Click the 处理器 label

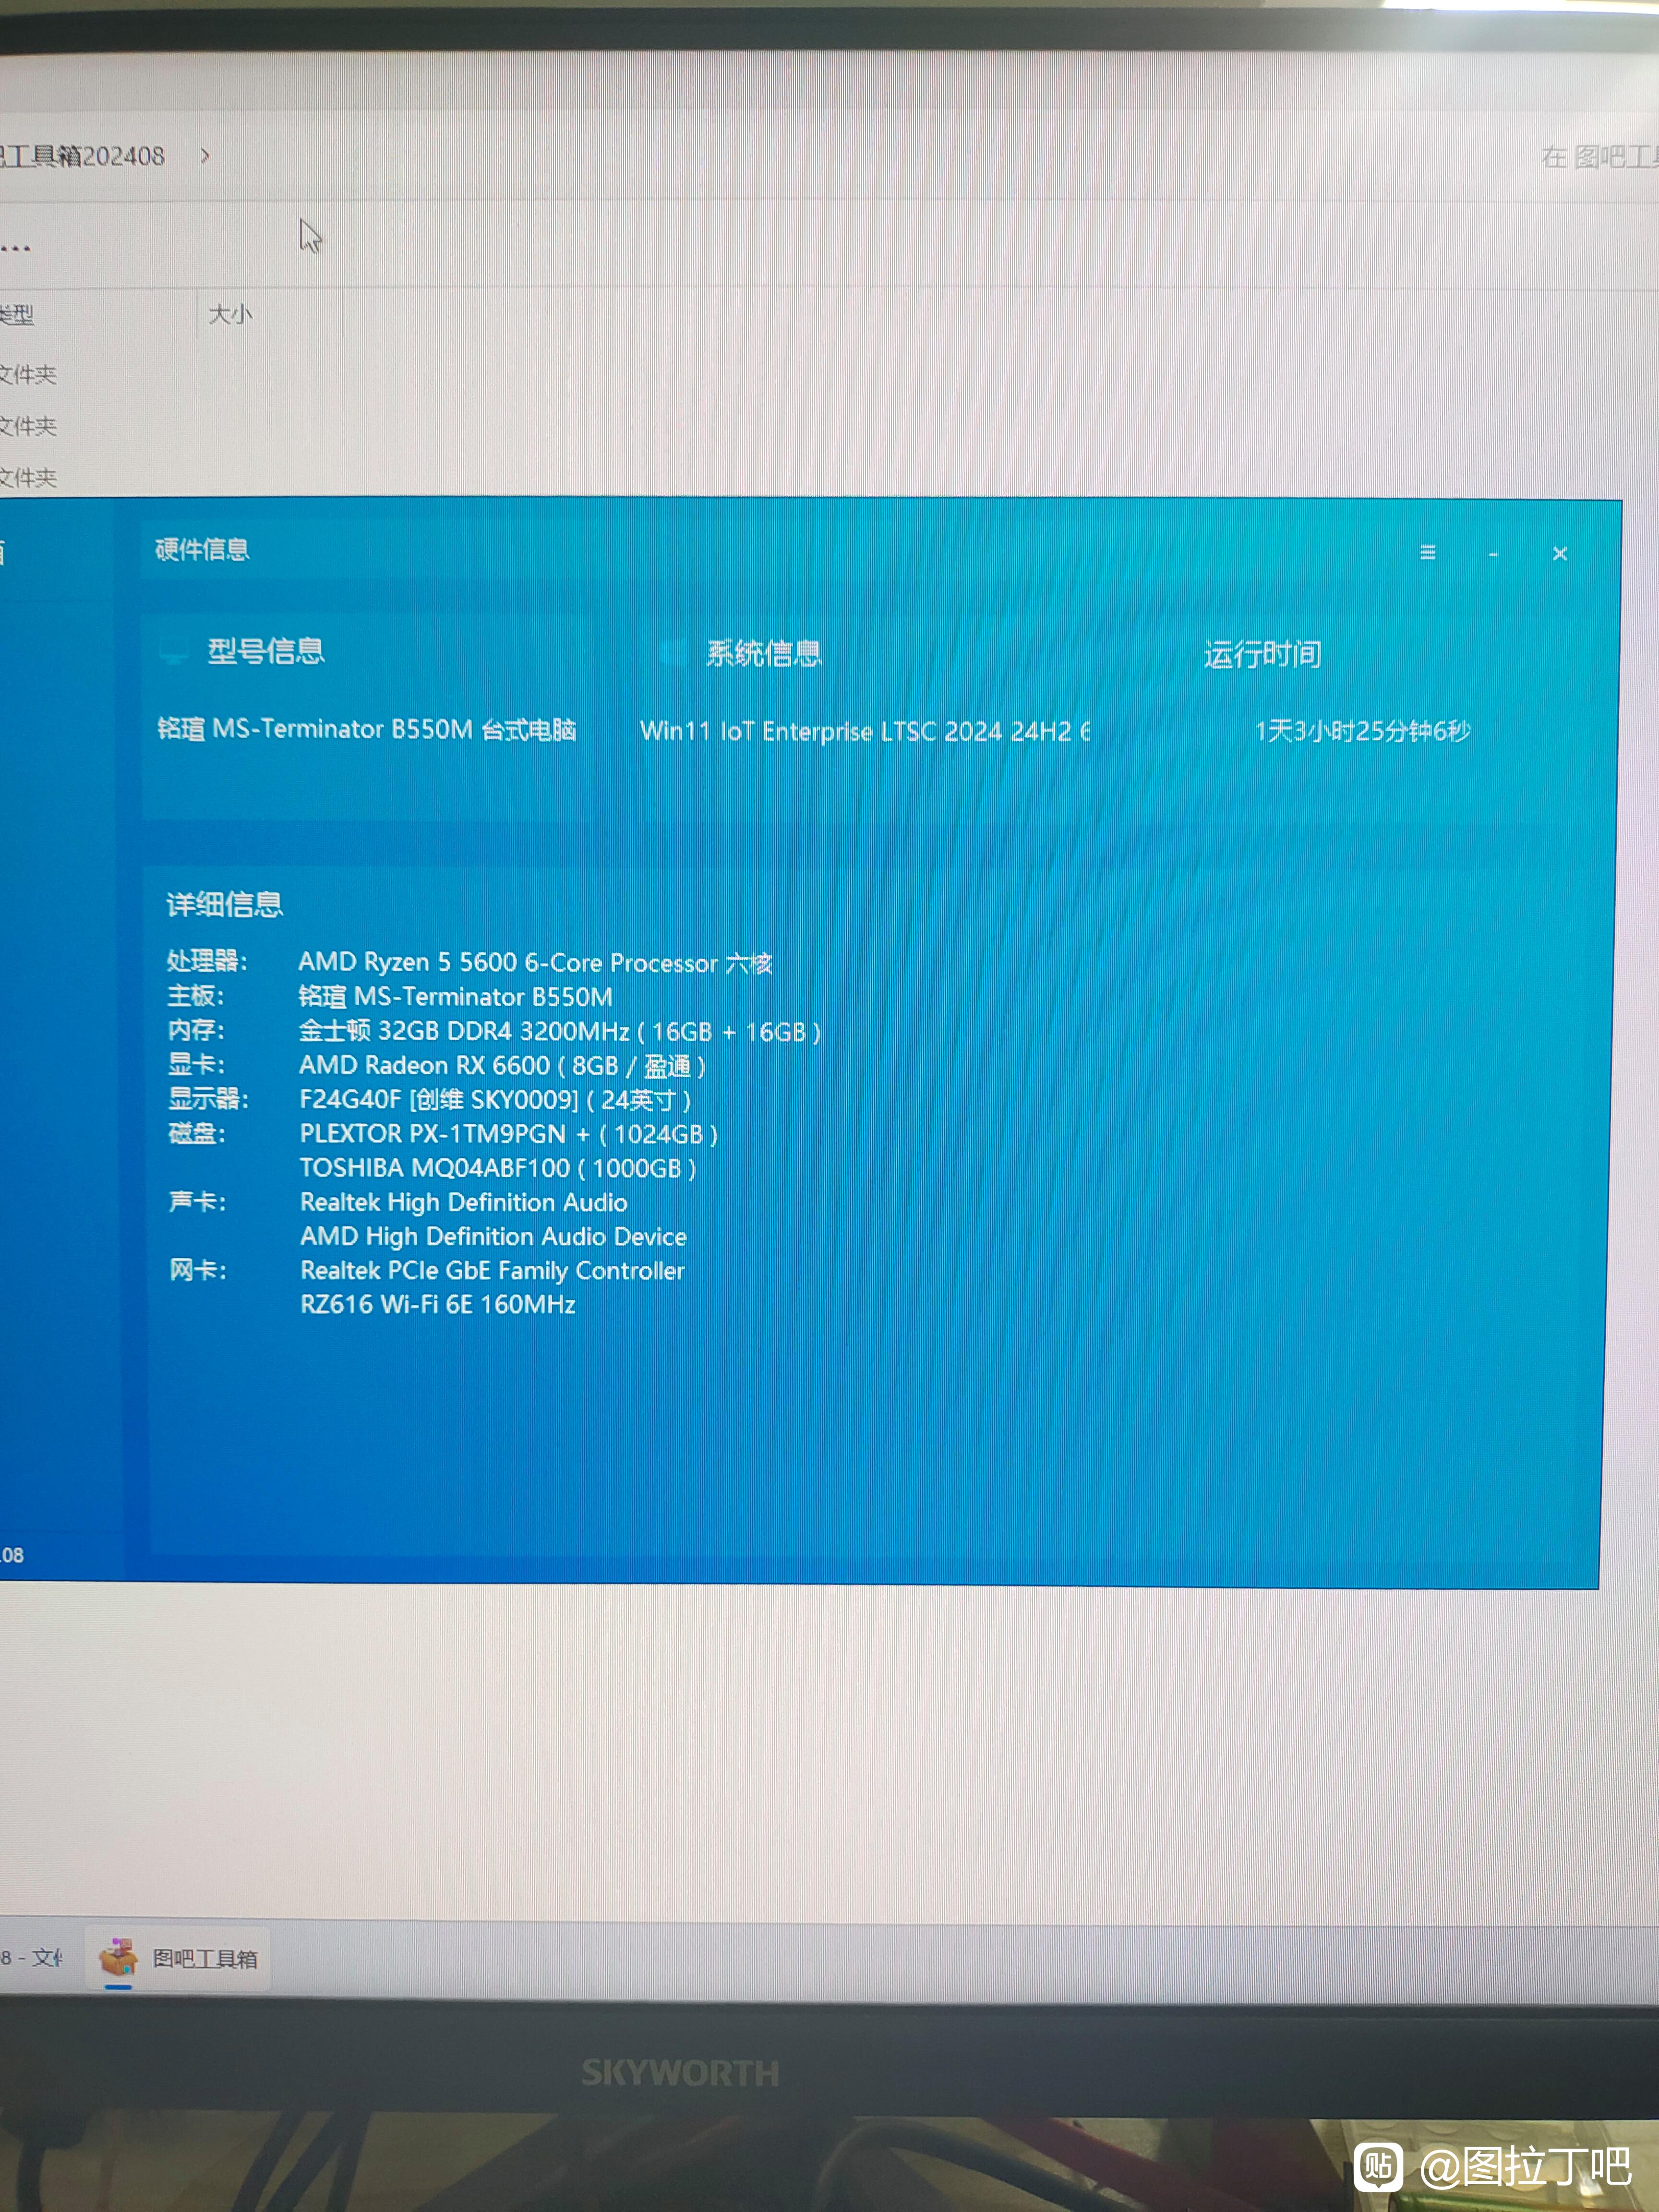point(206,961)
